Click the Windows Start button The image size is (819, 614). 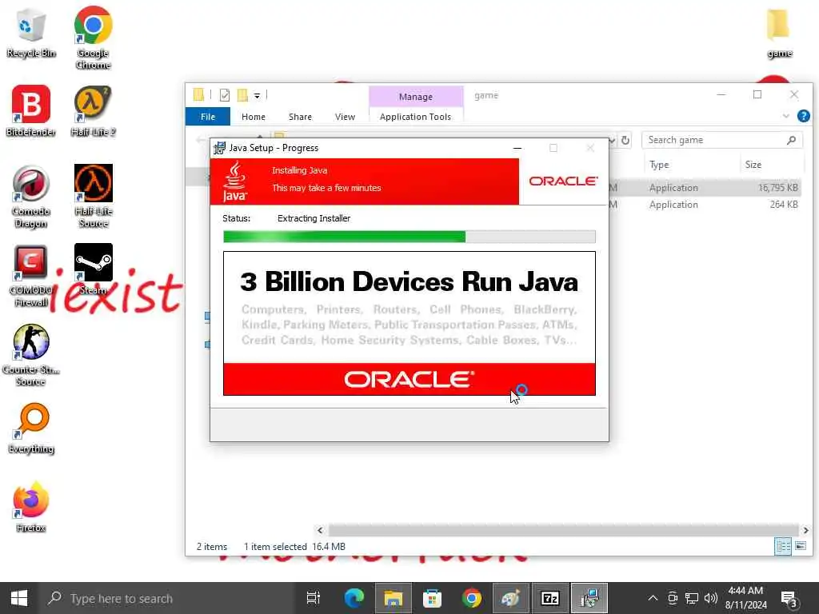(x=19, y=598)
